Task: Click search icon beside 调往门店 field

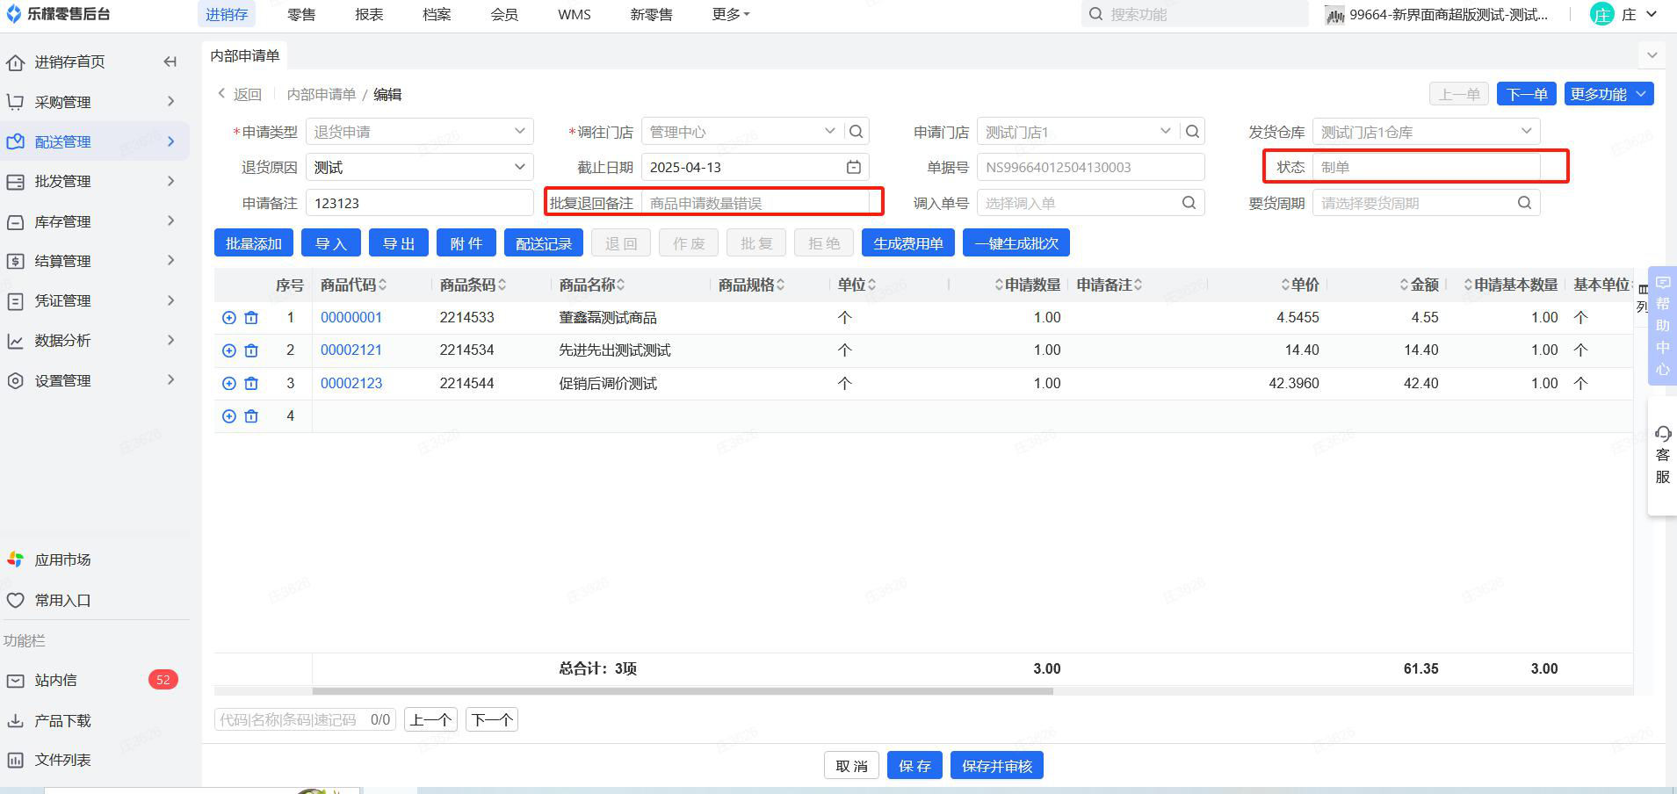Action: [857, 132]
